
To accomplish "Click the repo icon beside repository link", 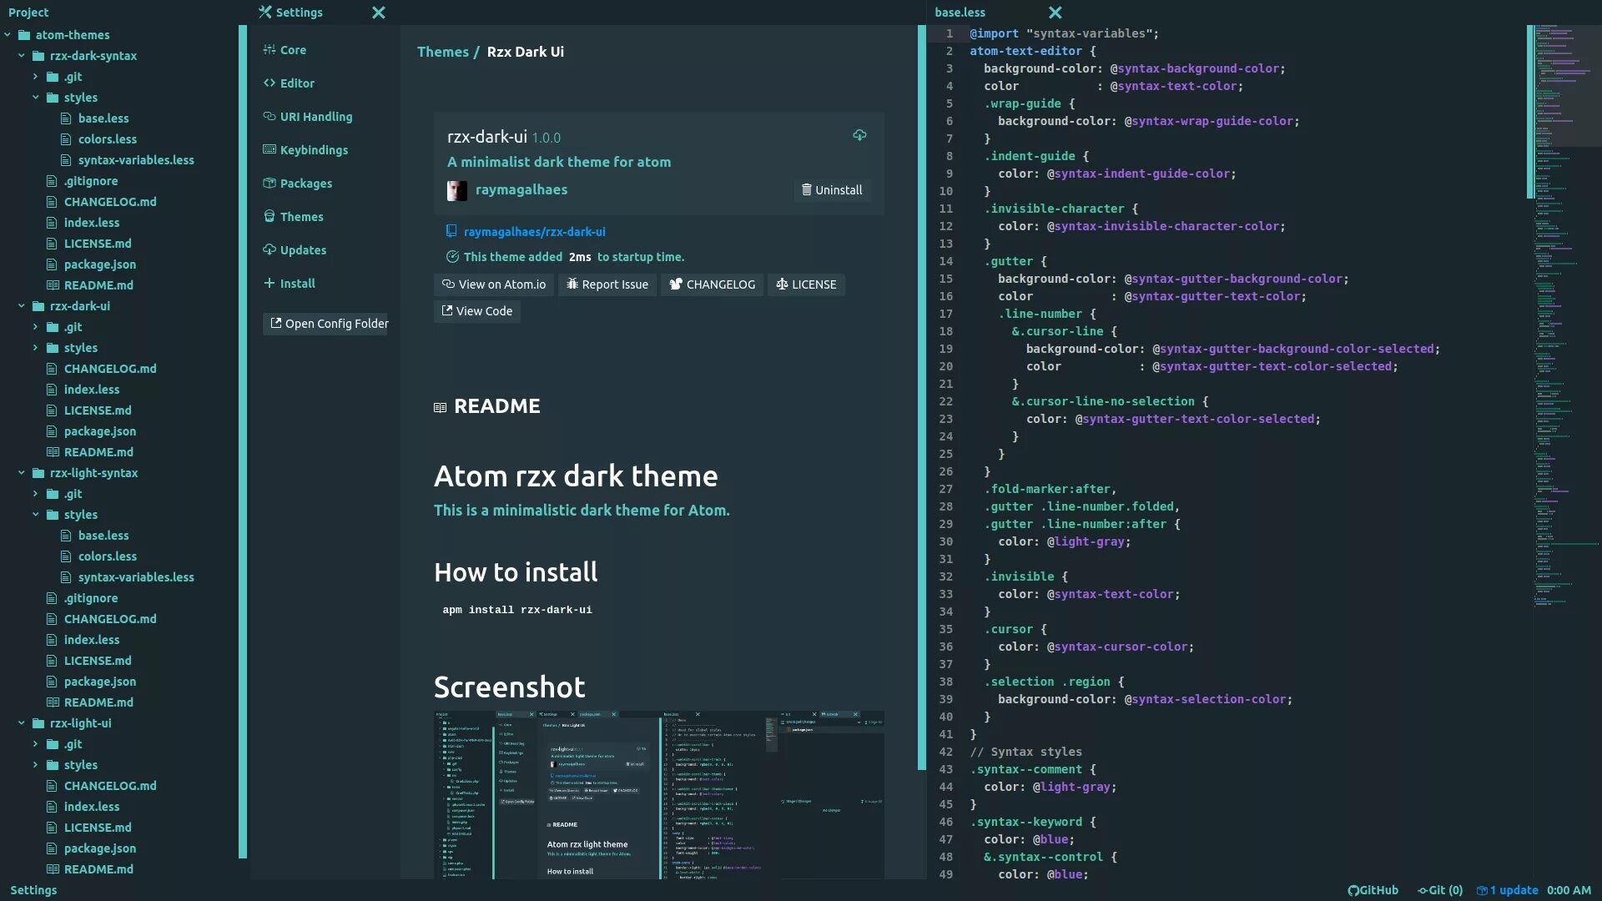I will coord(451,231).
